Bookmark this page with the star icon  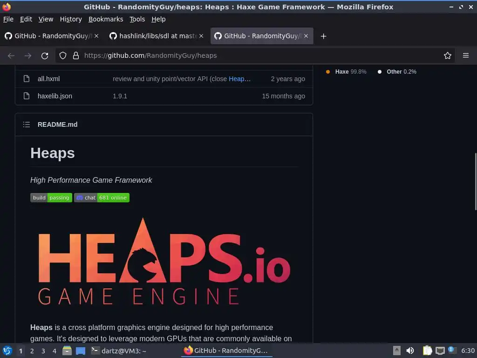coord(448,55)
